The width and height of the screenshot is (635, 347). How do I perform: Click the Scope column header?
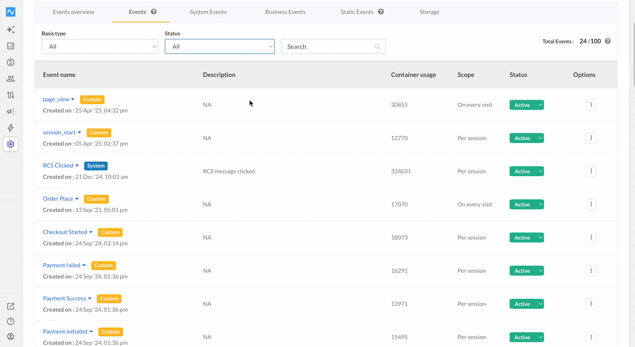point(466,75)
